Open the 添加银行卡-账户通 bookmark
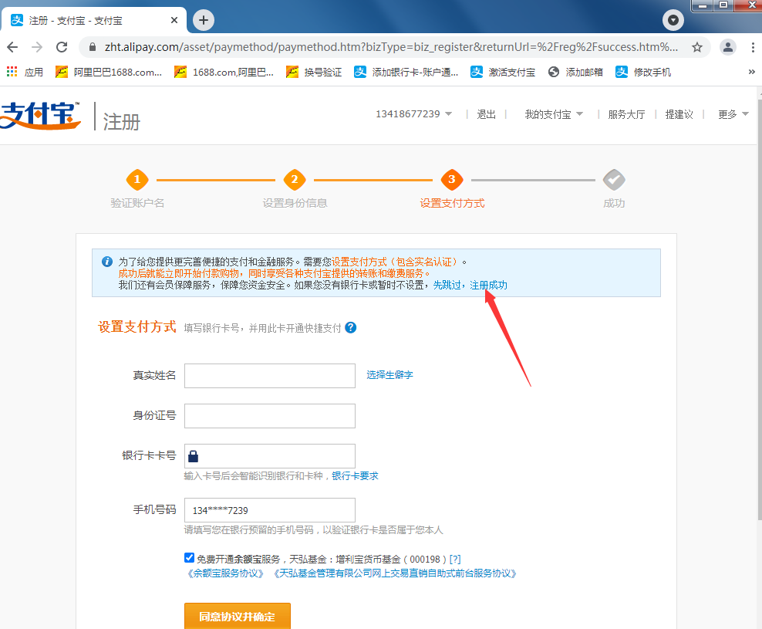 tap(406, 73)
